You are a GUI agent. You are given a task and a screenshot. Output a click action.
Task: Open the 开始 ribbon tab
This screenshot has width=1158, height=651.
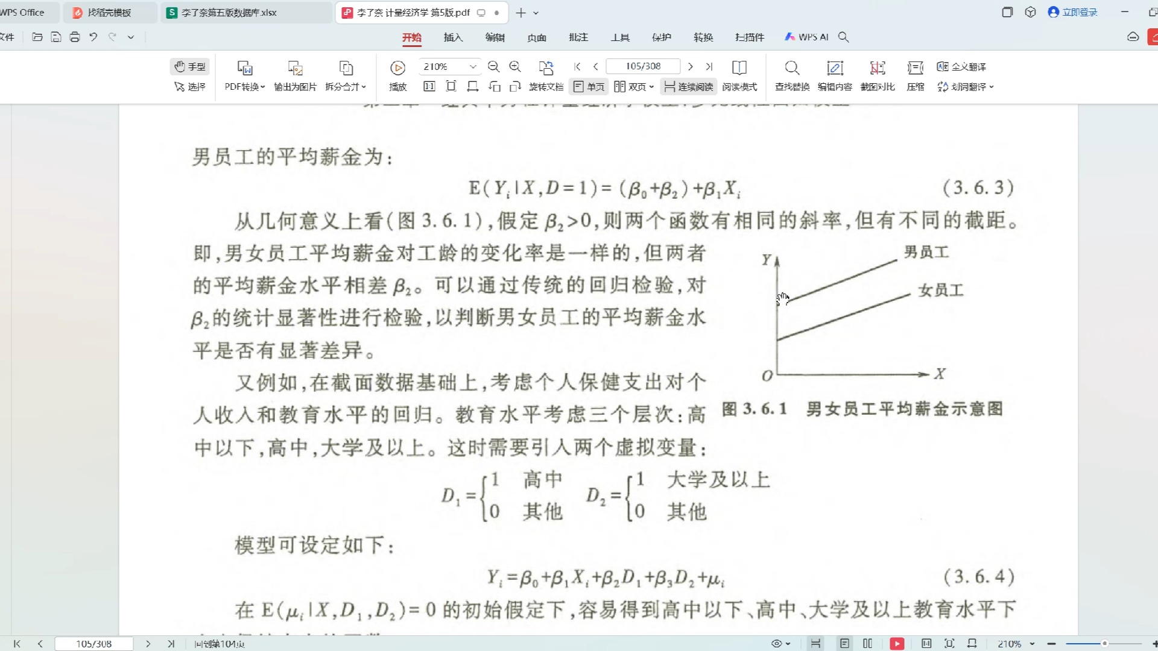(x=412, y=37)
